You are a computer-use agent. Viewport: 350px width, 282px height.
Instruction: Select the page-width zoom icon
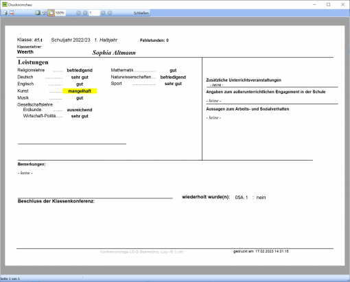pos(44,13)
